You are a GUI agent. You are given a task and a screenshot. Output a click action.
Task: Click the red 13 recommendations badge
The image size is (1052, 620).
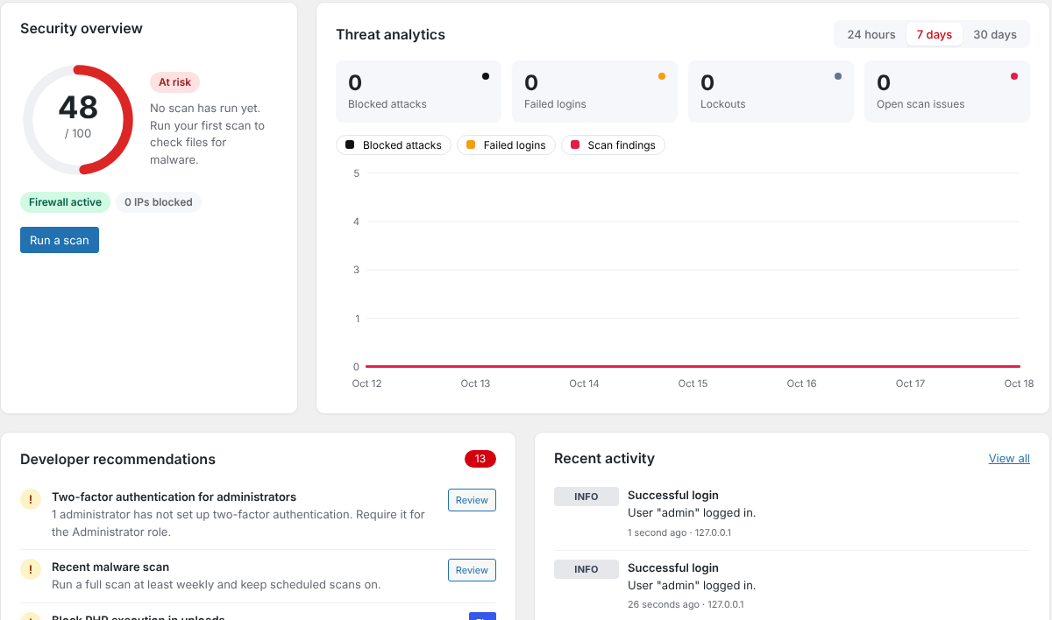tap(480, 459)
